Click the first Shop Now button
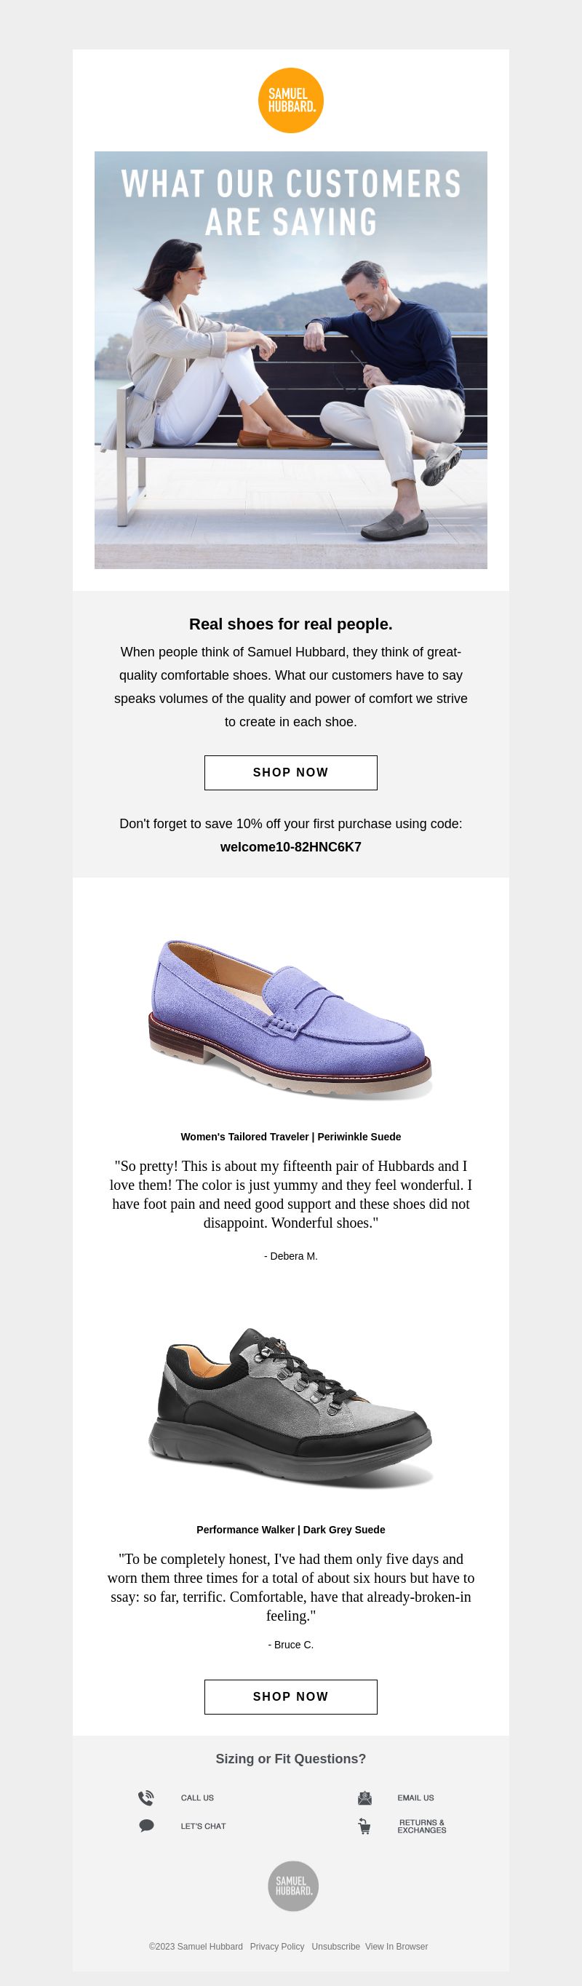582x1986 pixels. (x=290, y=773)
